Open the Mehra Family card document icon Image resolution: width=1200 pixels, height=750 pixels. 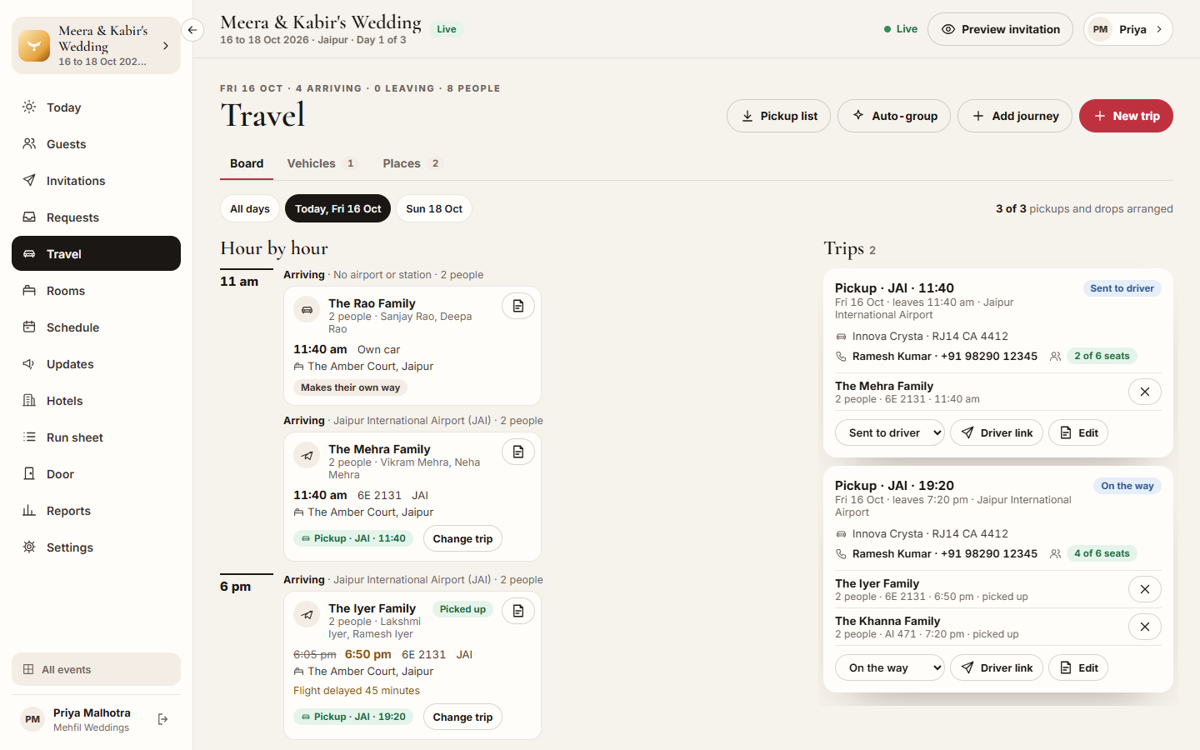point(518,452)
